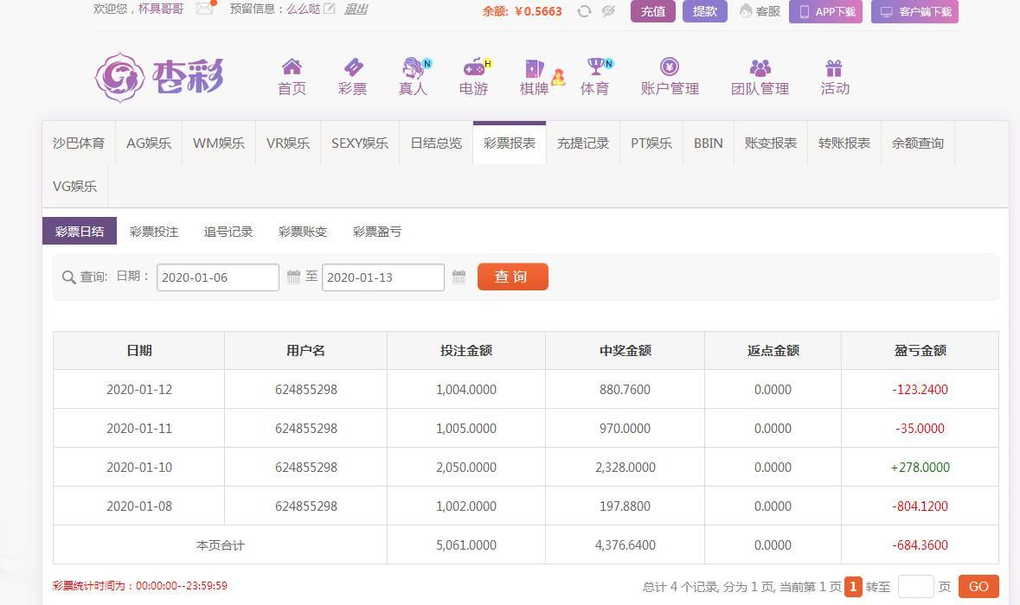Open the start date calendar picker
The image size is (1020, 605).
coord(293,277)
